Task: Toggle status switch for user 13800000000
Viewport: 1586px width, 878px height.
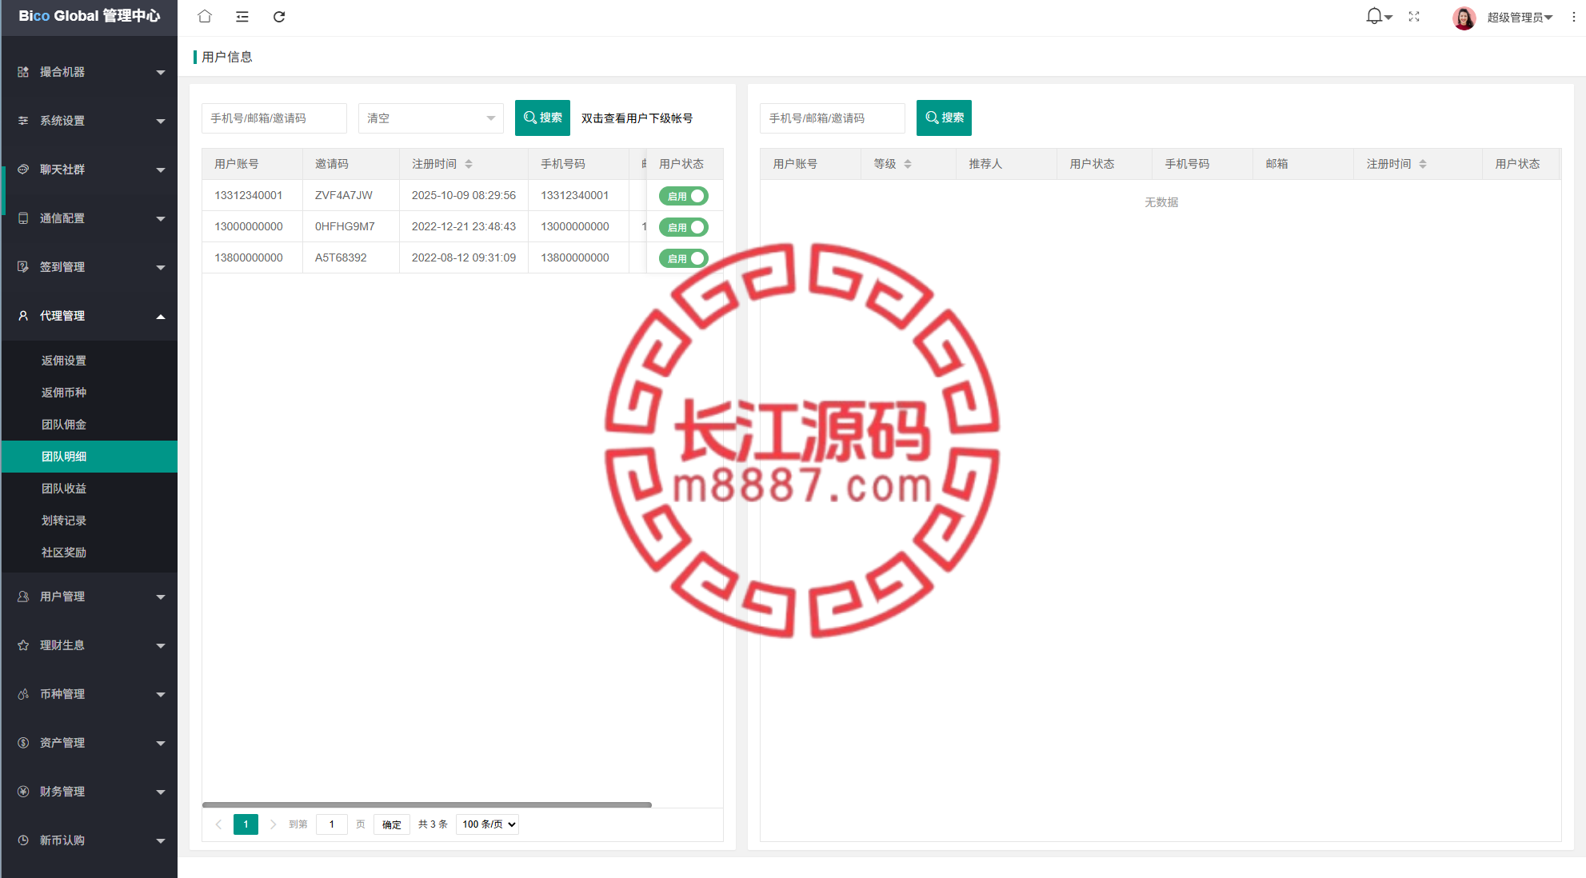Action: point(684,258)
